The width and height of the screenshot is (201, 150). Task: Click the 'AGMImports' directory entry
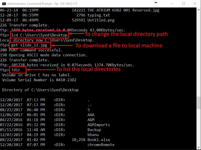click(99, 125)
